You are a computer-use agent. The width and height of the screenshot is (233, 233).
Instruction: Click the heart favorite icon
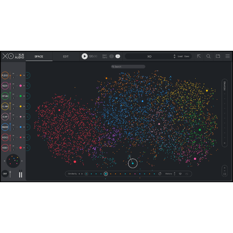(180, 174)
